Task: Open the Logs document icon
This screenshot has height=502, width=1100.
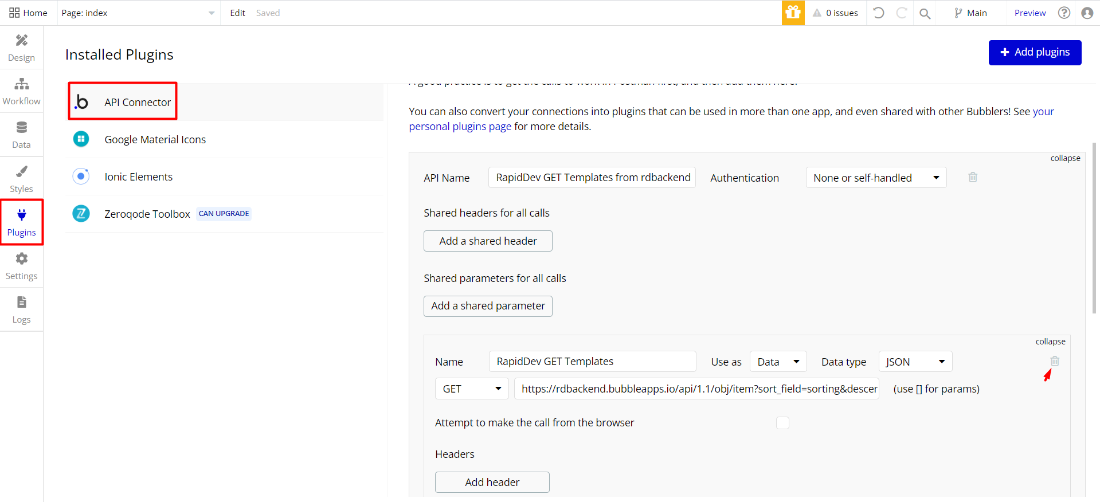Action: click(21, 302)
